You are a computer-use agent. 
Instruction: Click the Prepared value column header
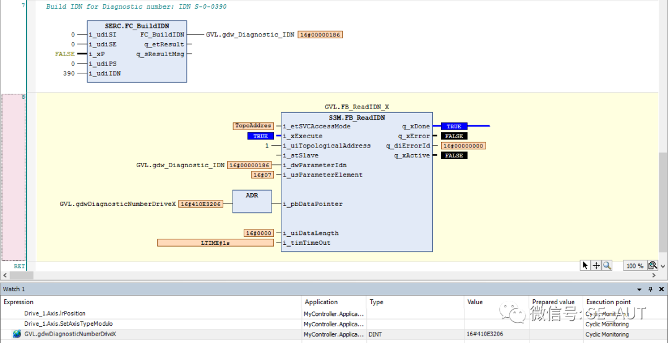553,302
